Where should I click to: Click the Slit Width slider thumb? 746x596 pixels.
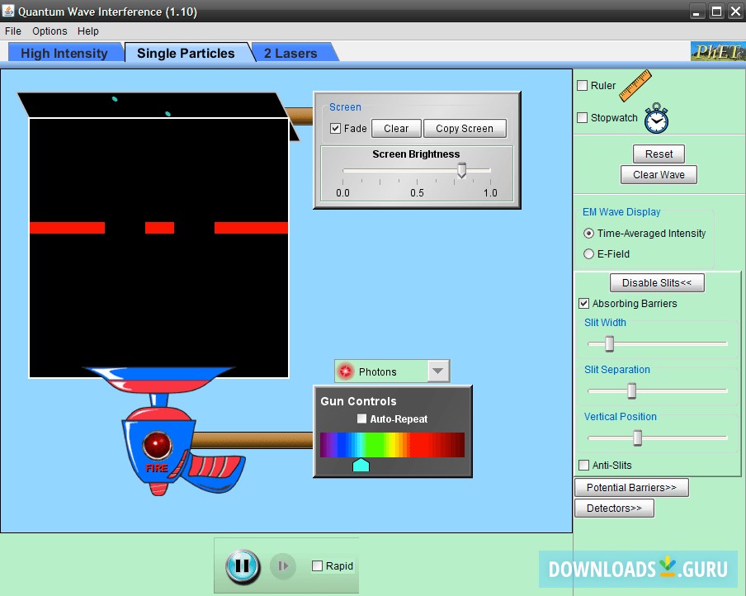pos(610,343)
